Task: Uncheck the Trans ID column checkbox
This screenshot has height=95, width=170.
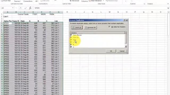Action: 71,37
